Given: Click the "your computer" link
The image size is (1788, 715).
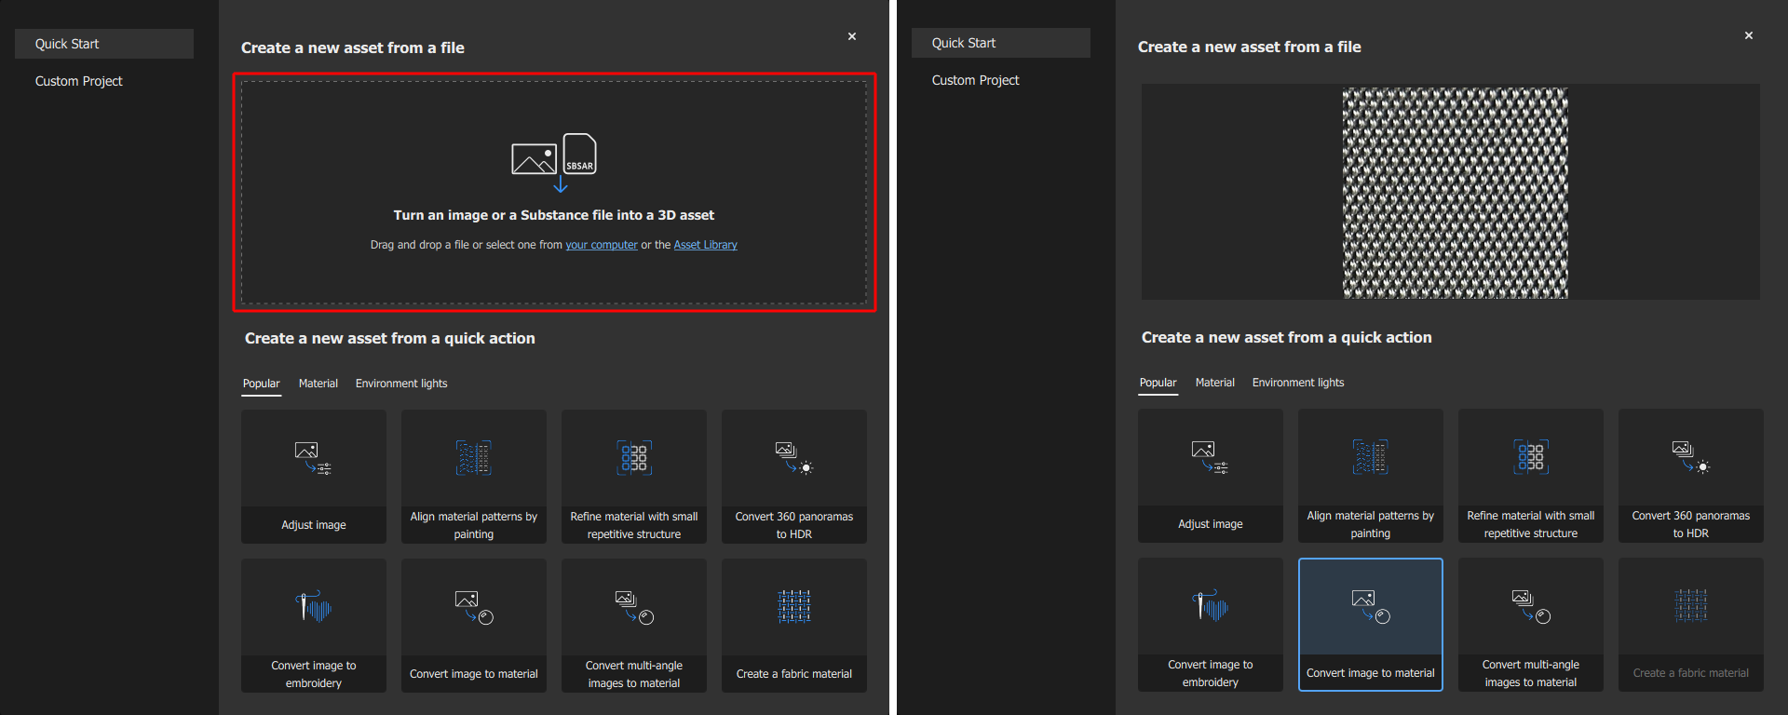Looking at the screenshot, I should coord(601,245).
